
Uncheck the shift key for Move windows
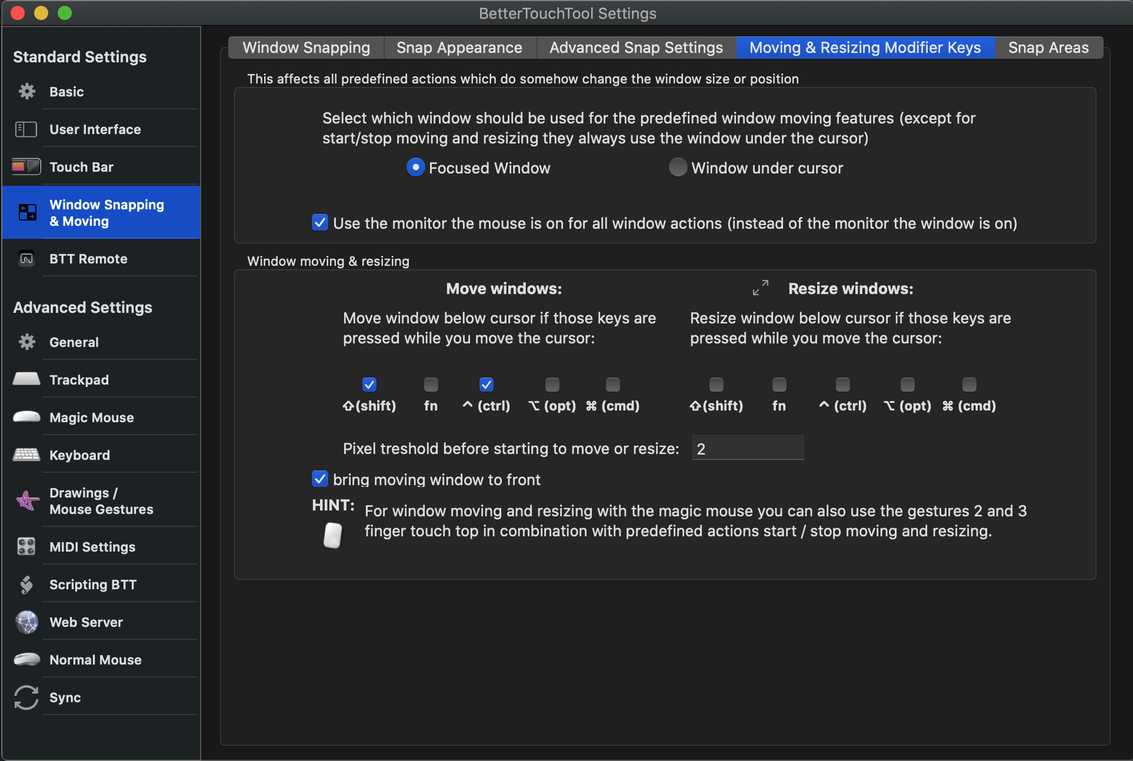tap(369, 385)
